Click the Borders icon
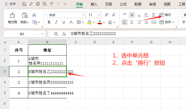 79,22
